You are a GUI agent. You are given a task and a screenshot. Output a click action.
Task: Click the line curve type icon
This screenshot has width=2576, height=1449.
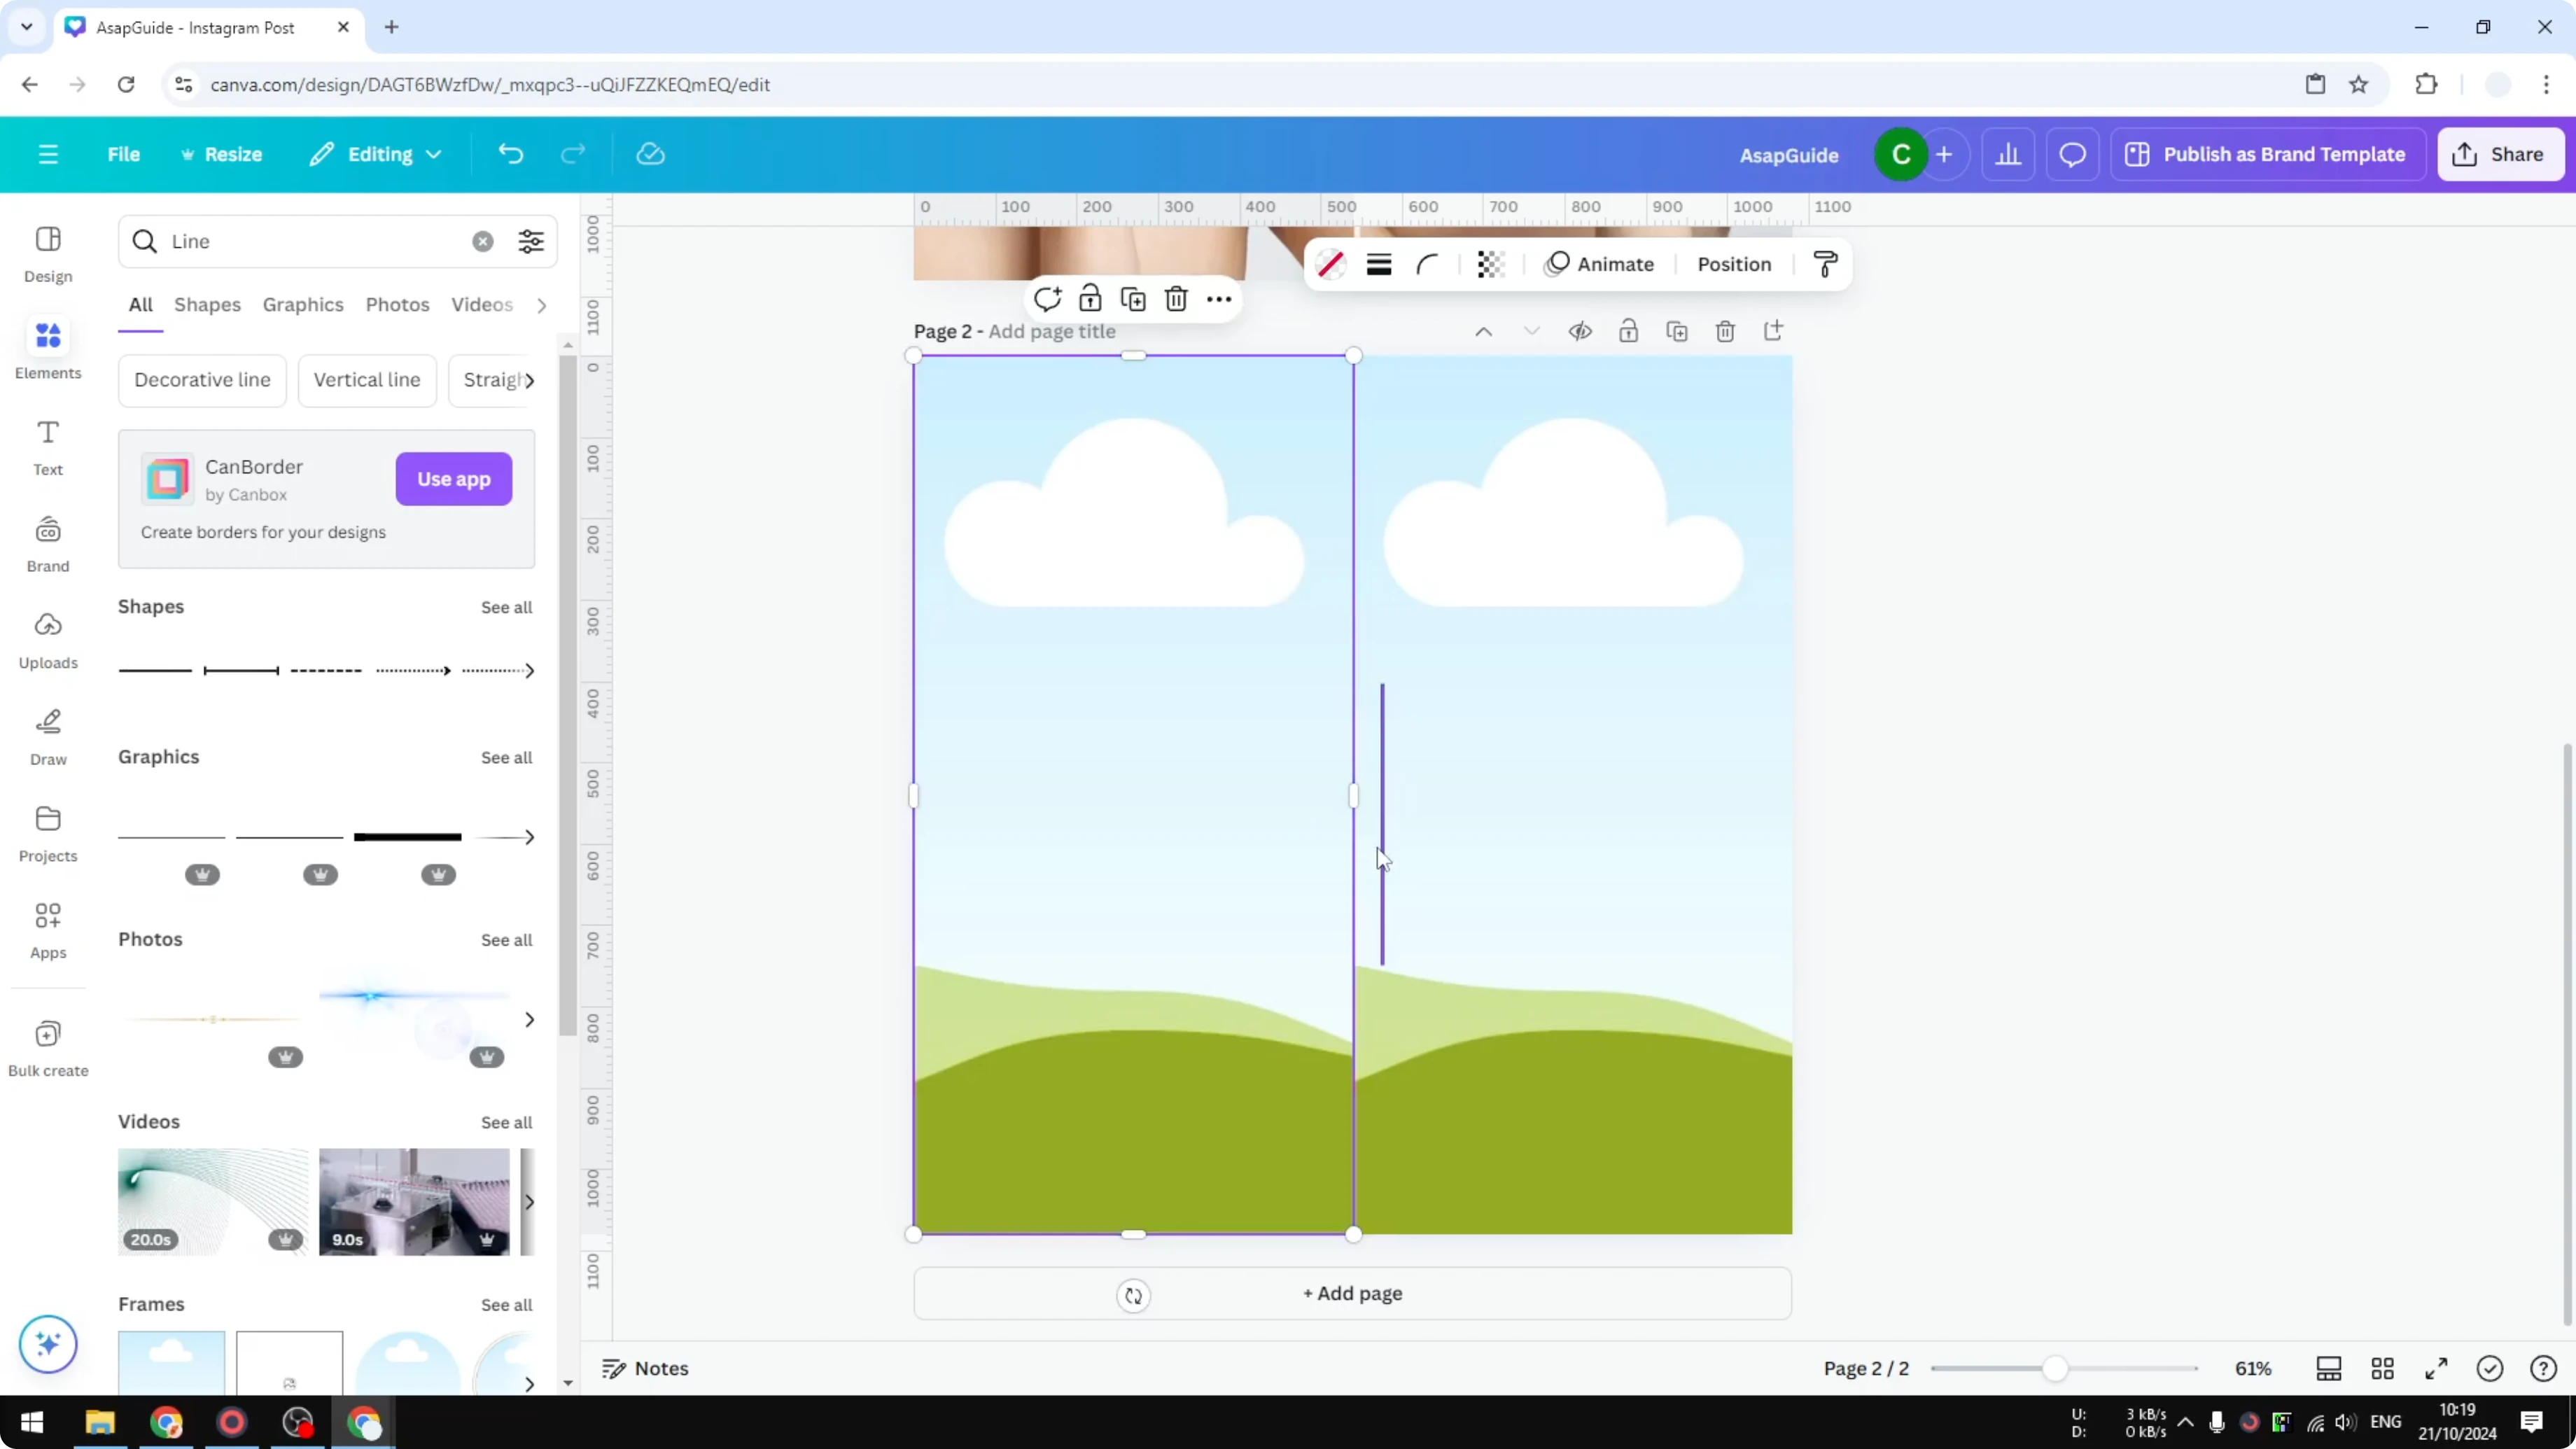click(1427, 264)
